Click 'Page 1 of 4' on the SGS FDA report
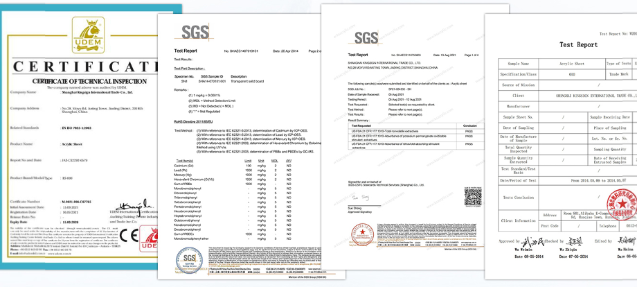This screenshot has width=637, height=287. (472, 55)
